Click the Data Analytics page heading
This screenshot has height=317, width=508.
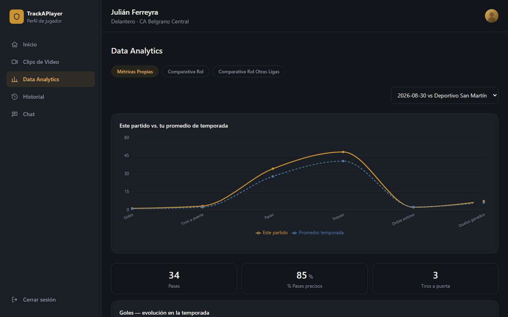137,51
